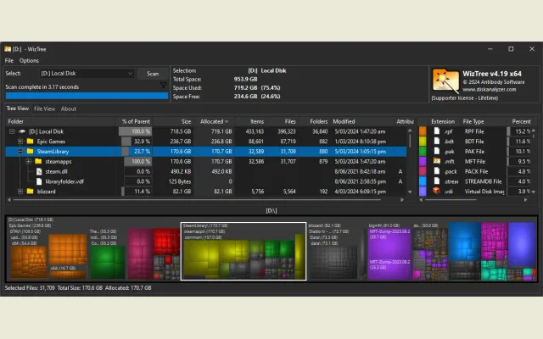Expand the blizzard folder node
The width and height of the screenshot is (543, 339).
coord(20,192)
